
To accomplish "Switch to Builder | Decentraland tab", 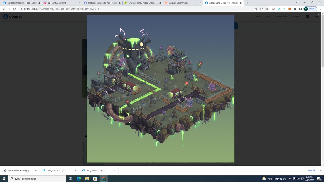I will [183, 3].
